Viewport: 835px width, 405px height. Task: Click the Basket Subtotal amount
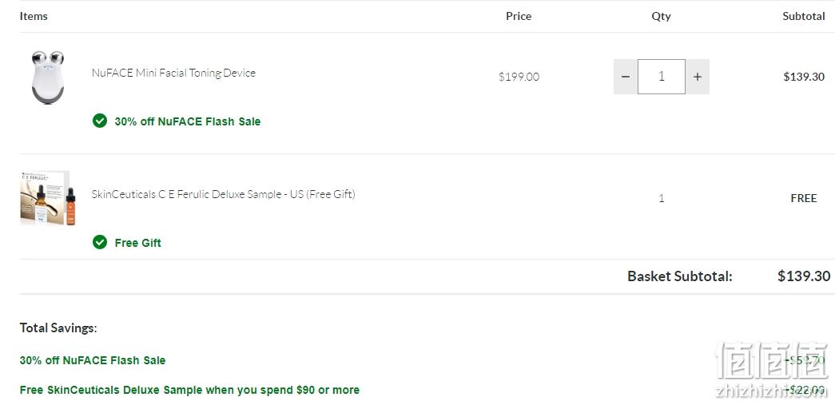click(804, 276)
